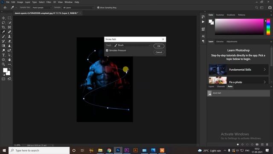273x154 pixels.
Task: Select the Gradient tool
Action: pyautogui.click(x=3, y=46)
